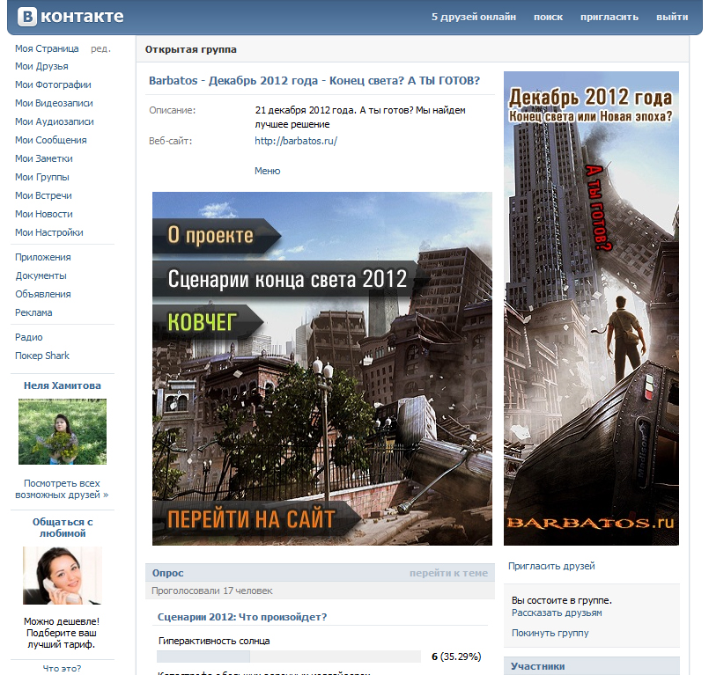Open Реклама page
Image resolution: width=709 pixels, height=675 pixels.
pyautogui.click(x=33, y=312)
